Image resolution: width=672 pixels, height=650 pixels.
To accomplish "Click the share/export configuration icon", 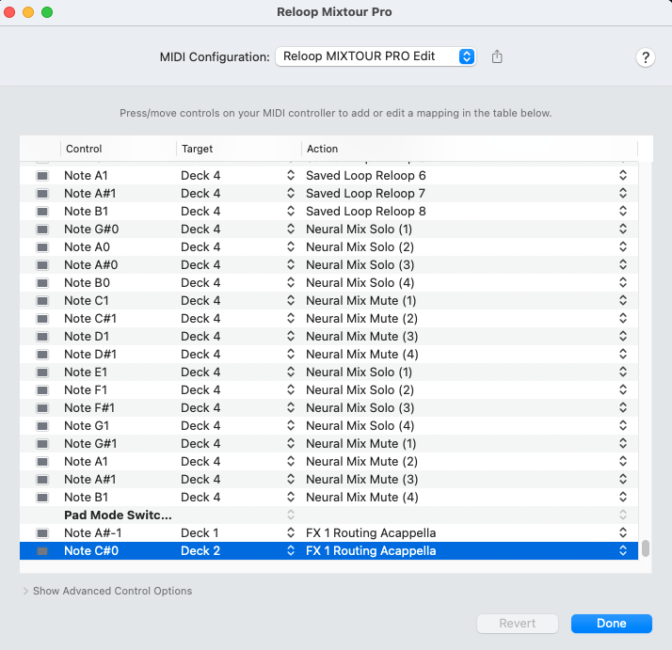I will click(497, 56).
